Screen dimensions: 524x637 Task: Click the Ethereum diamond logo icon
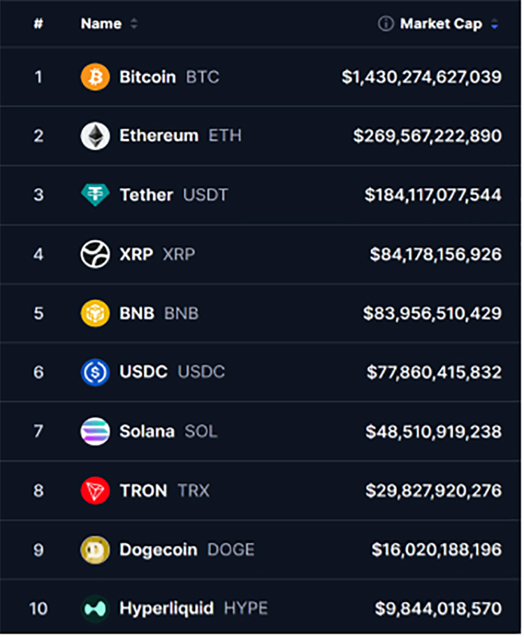(x=95, y=136)
